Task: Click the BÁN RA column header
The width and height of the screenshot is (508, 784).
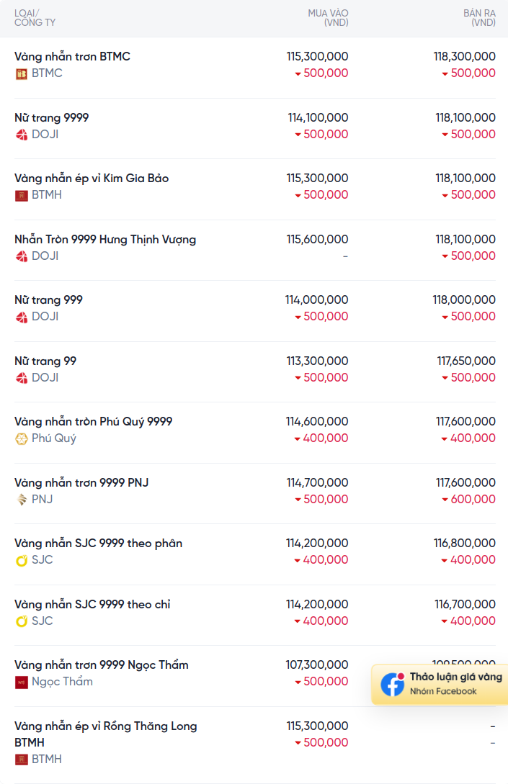Action: [479, 17]
